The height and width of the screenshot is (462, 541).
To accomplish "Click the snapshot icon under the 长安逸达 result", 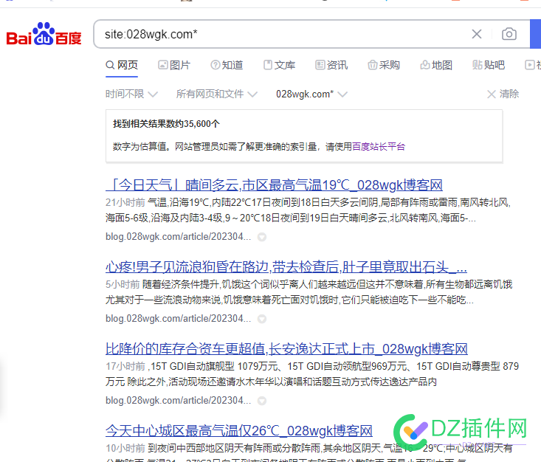I will (x=262, y=401).
